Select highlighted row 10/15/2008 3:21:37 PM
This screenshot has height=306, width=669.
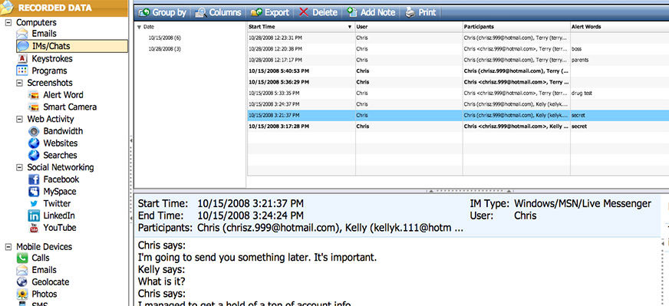click(x=458, y=115)
